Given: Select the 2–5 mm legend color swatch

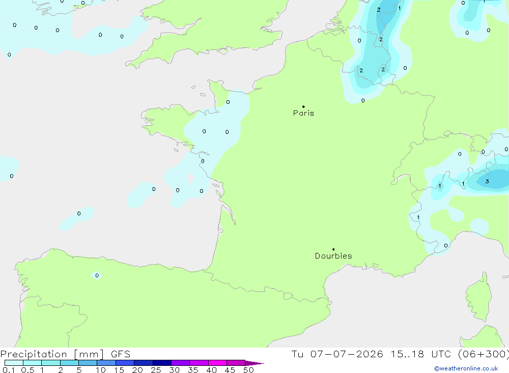Looking at the screenshot, I should 69,363.
